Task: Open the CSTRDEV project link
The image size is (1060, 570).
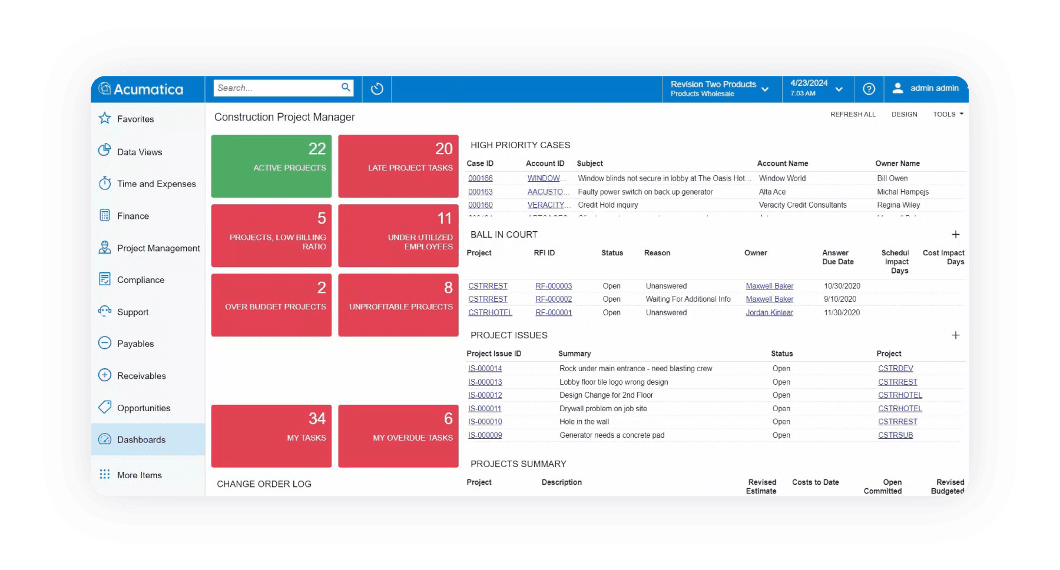Action: [896, 368]
